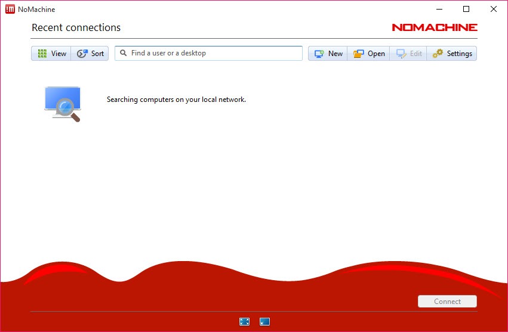Screen dimensions: 508x332
Task: Close the NoMachine window
Action: (x=494, y=9)
